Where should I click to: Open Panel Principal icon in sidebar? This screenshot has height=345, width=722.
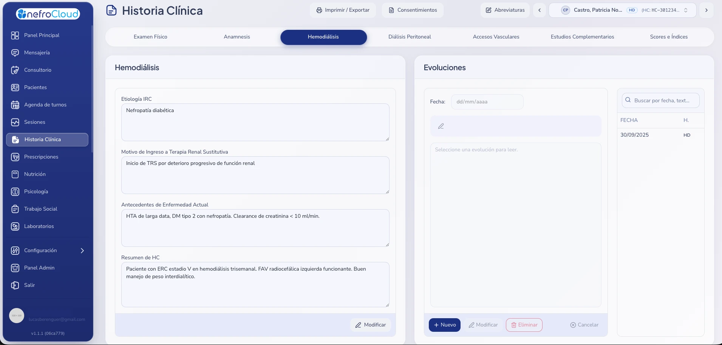point(15,35)
